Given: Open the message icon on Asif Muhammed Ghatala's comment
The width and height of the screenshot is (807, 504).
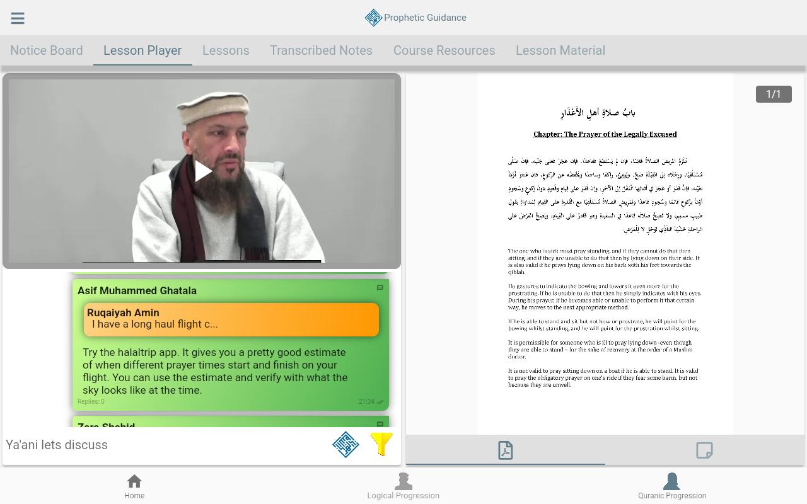Looking at the screenshot, I should click(380, 288).
